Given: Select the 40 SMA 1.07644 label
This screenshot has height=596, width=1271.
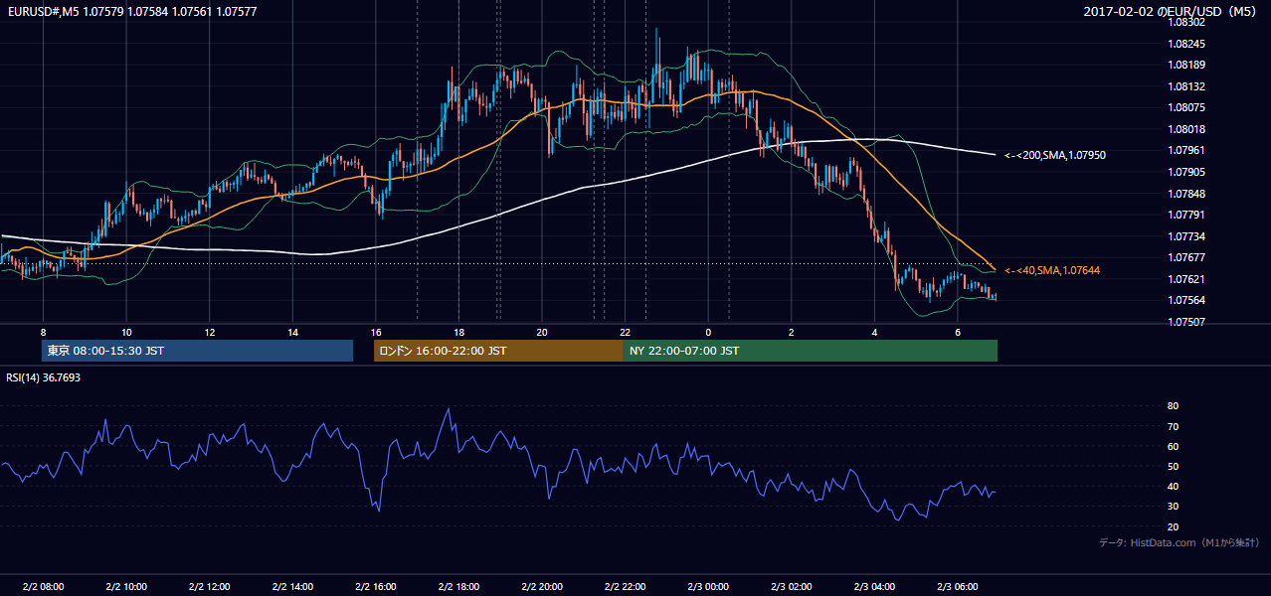Looking at the screenshot, I should (1051, 270).
